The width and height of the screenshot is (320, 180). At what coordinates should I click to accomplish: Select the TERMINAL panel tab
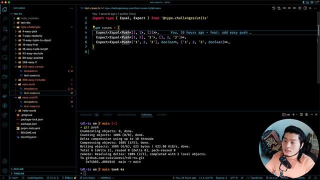pos(146,115)
